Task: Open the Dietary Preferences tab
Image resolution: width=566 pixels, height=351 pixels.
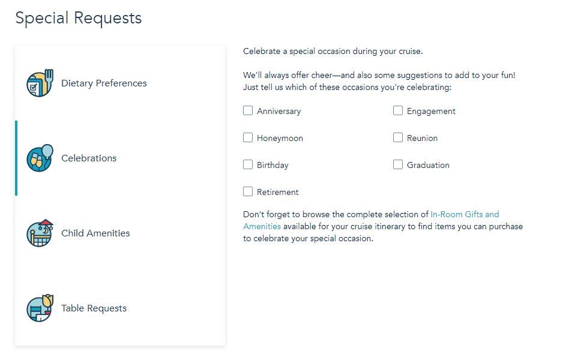Action: (x=104, y=83)
